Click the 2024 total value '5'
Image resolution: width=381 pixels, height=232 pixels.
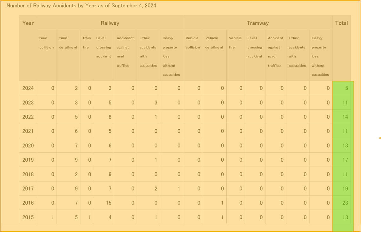coord(346,88)
